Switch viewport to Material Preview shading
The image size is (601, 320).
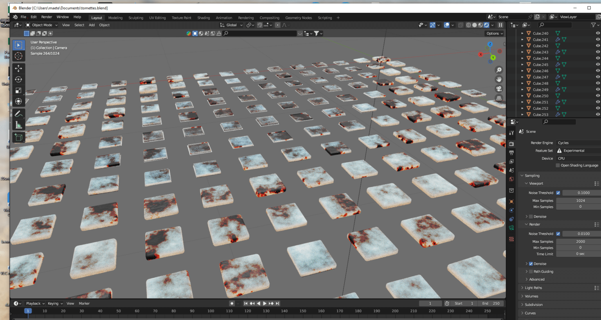480,25
